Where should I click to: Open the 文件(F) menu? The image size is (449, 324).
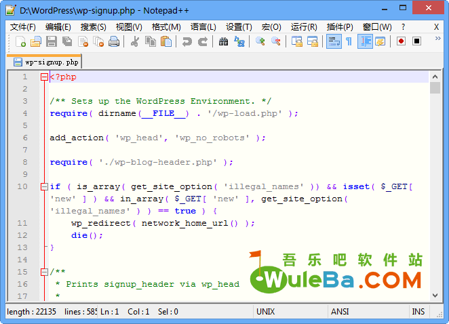(23, 27)
